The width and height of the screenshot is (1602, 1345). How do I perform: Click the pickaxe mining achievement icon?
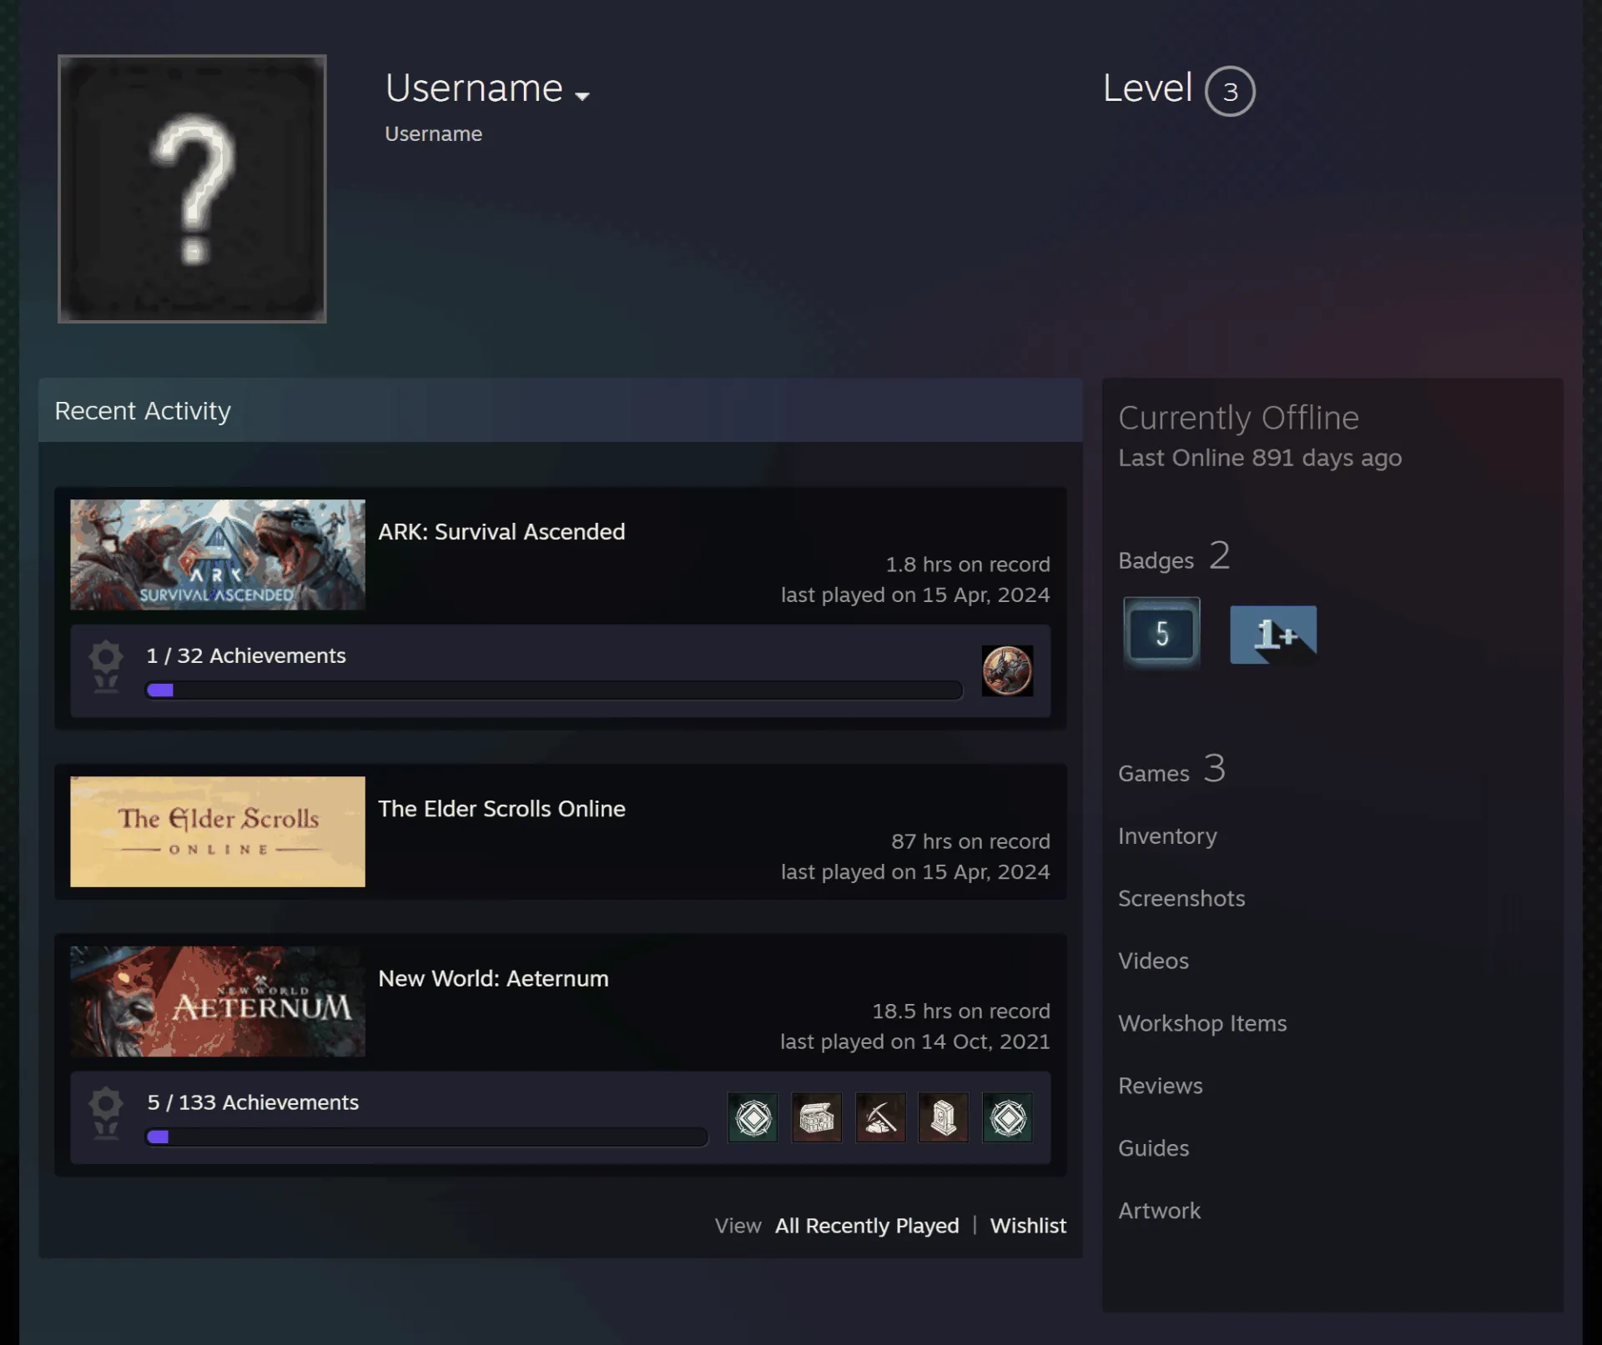coord(880,1117)
